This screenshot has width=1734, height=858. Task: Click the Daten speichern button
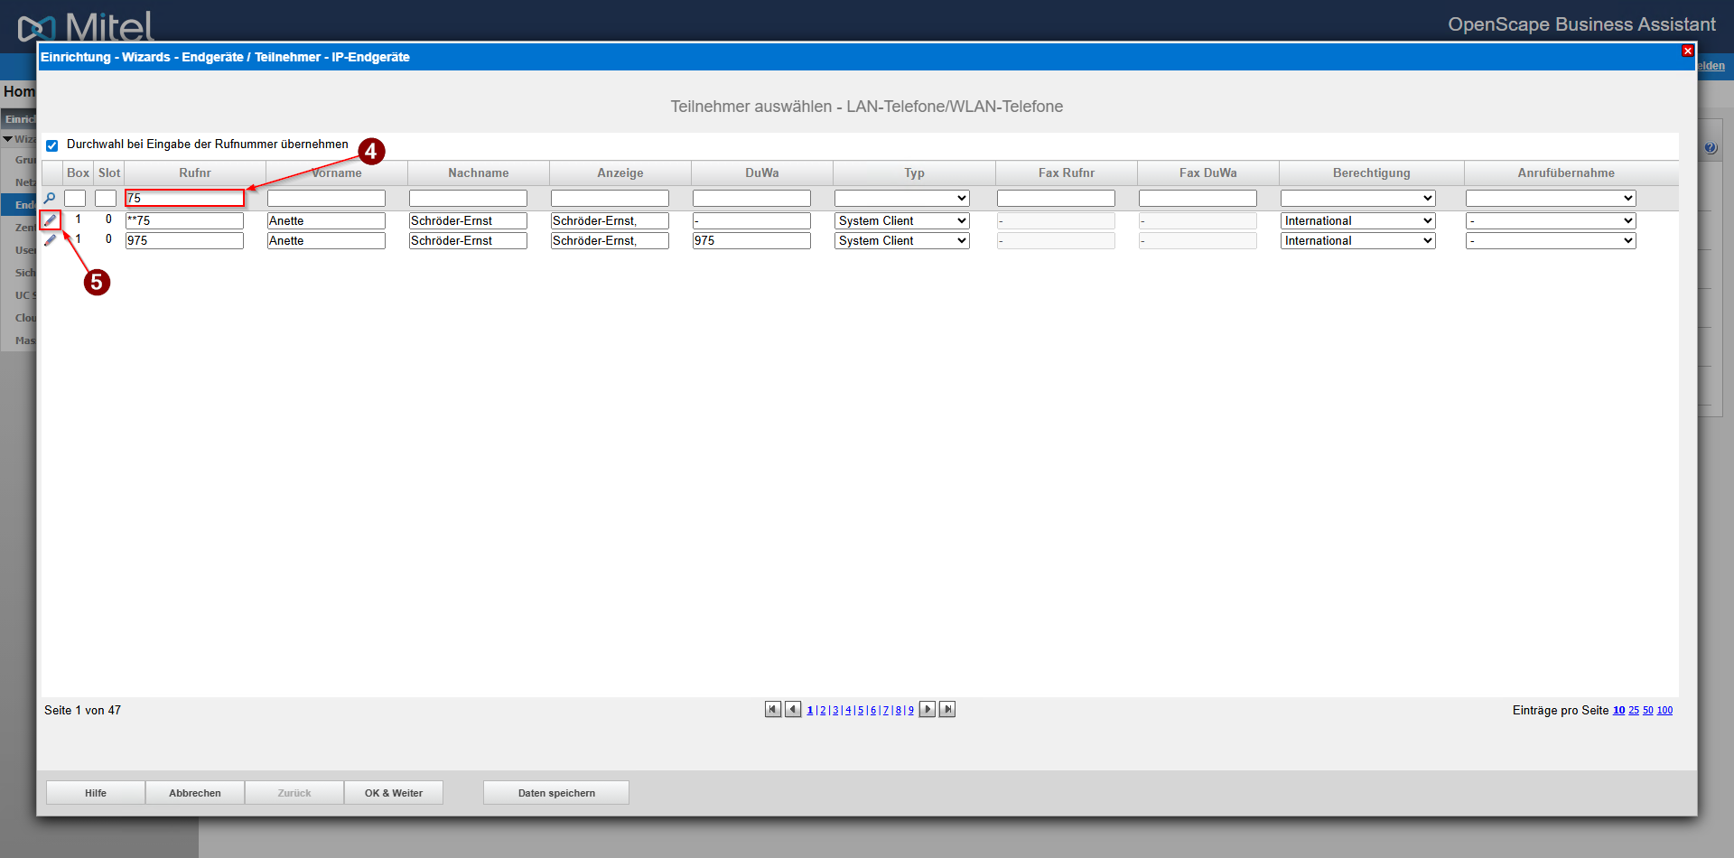[x=556, y=793]
